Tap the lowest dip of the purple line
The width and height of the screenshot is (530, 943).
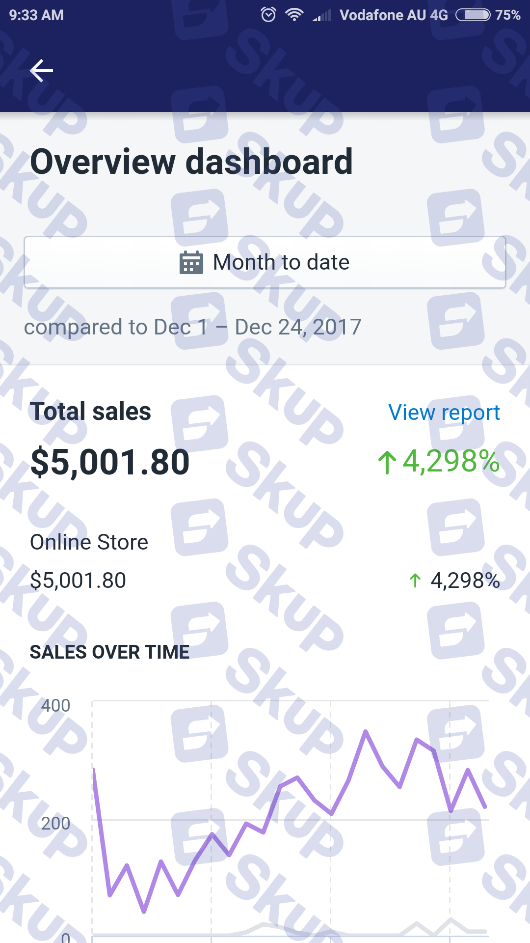144,912
